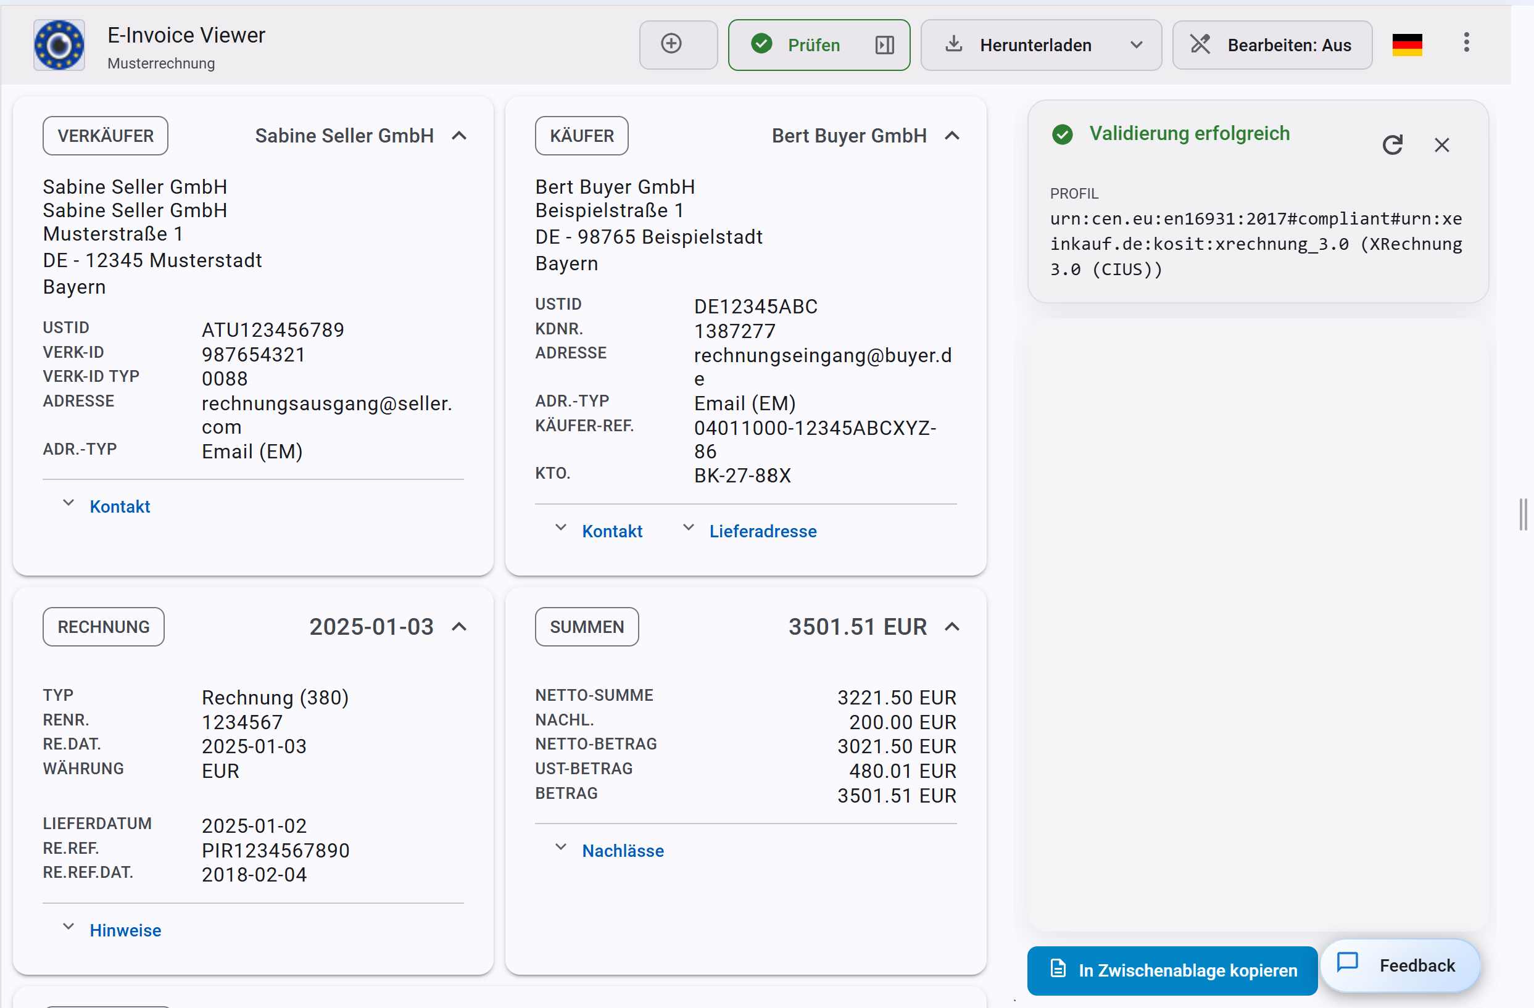Image resolution: width=1534 pixels, height=1008 pixels.
Task: Select seller USTID value ATU123456789
Action: pos(273,330)
